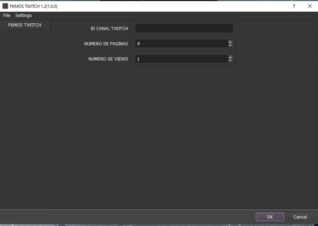Click the question mark help button

(294, 6)
